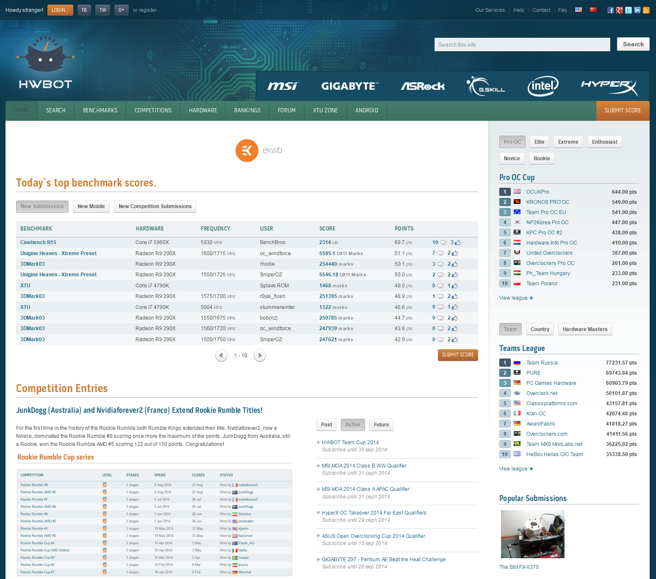Select the Enthusiast league tab
This screenshot has height=579, width=656.
tap(605, 142)
